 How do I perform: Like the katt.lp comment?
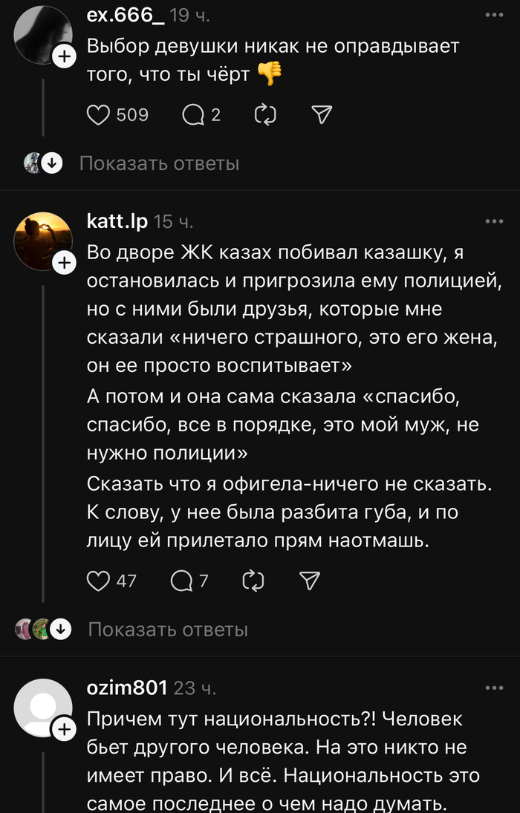(99, 580)
